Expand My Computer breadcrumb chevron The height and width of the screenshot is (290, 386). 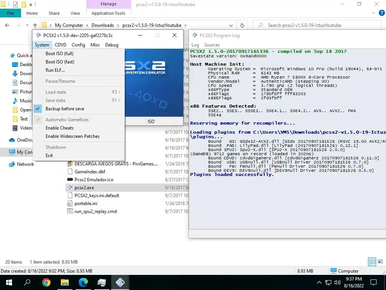(87, 25)
